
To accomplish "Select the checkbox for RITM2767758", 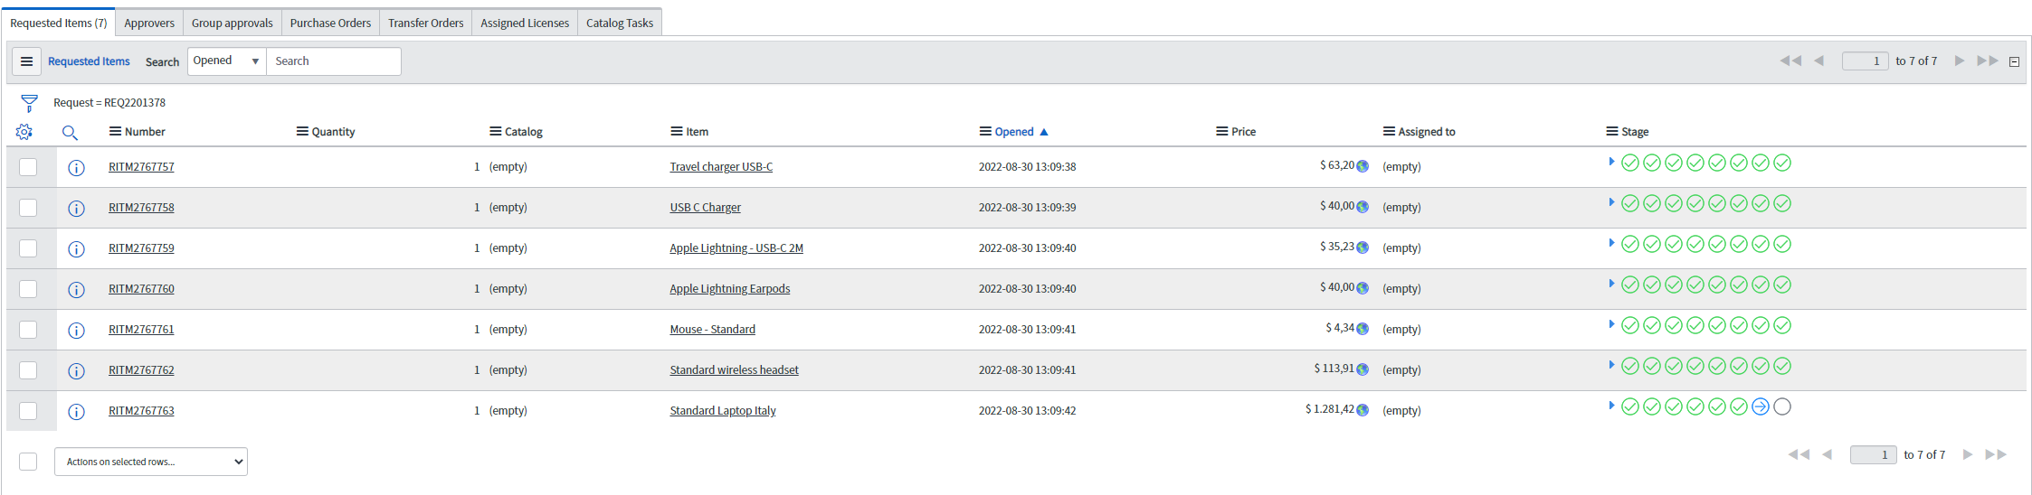I will (x=28, y=208).
